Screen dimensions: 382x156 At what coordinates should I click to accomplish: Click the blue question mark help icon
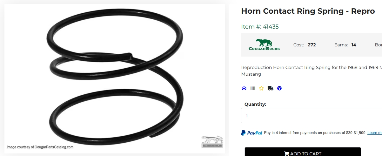pos(279,88)
